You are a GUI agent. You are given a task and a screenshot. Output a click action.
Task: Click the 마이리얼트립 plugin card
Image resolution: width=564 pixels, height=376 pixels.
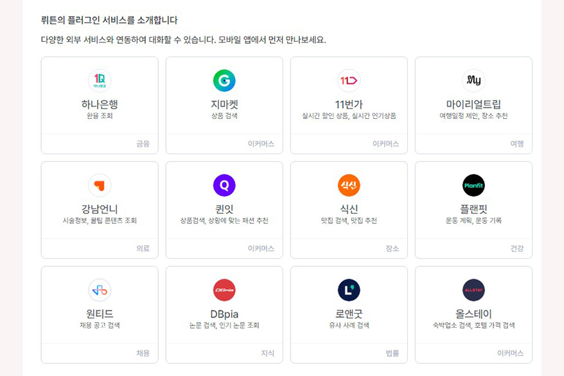(473, 103)
